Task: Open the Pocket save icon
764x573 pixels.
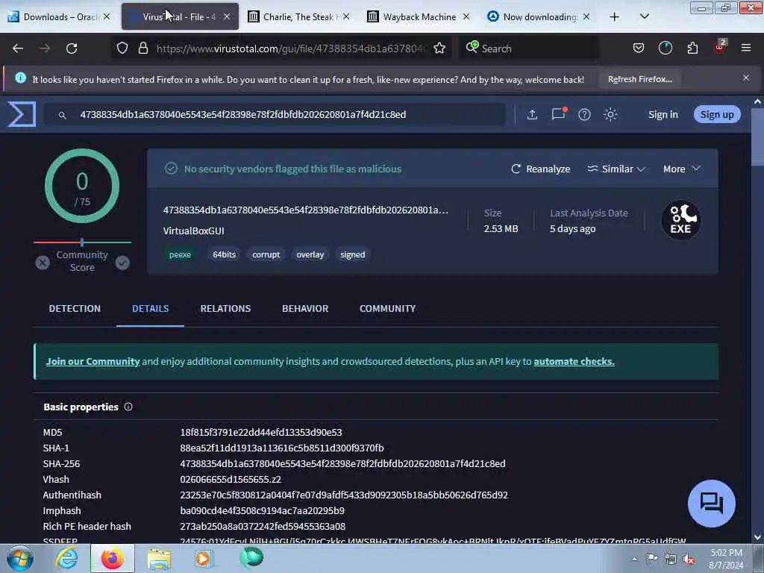Action: pyautogui.click(x=639, y=48)
